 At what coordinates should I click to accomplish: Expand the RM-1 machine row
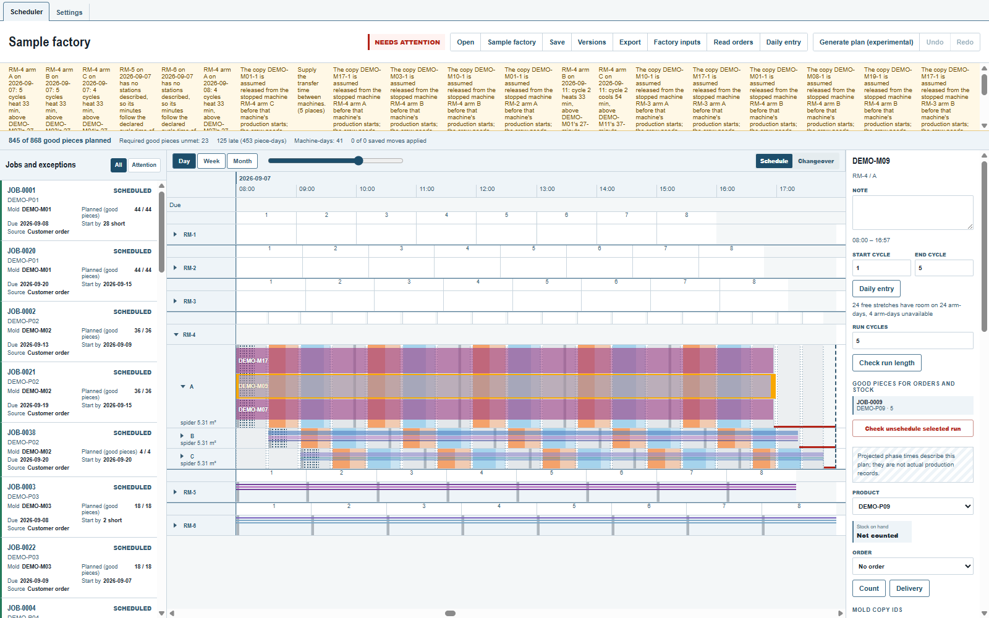point(175,235)
